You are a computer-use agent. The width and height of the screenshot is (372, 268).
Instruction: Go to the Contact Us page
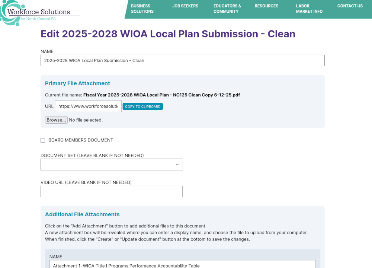coord(350,6)
